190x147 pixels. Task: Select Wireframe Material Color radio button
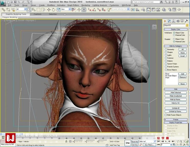point(174,35)
